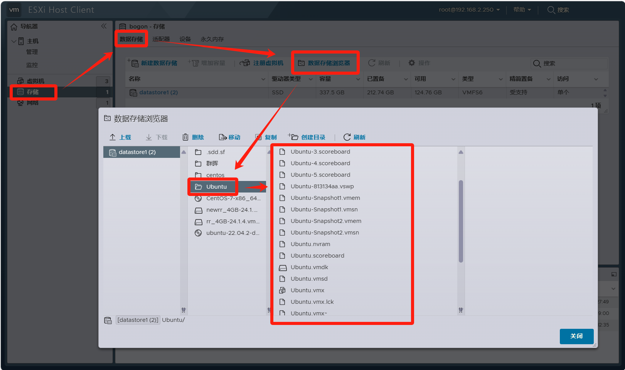Click the delete trash icon
Viewport: 625px width, 370px height.
click(x=185, y=137)
